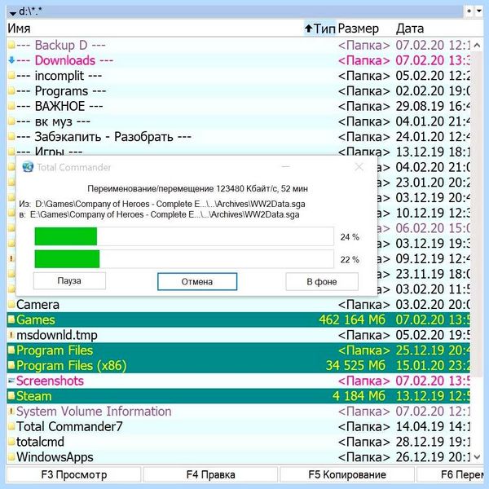Select the '--- вк муз ---' row name
Viewport: 489px width, 489px height.
[x=53, y=121]
